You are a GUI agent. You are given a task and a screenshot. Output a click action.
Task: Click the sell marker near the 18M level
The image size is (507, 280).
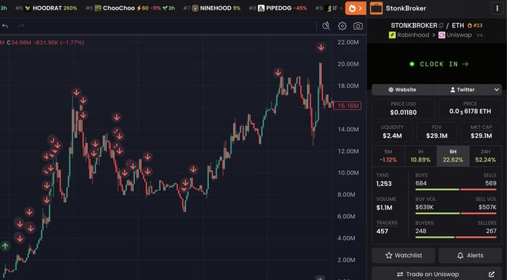tap(278, 73)
